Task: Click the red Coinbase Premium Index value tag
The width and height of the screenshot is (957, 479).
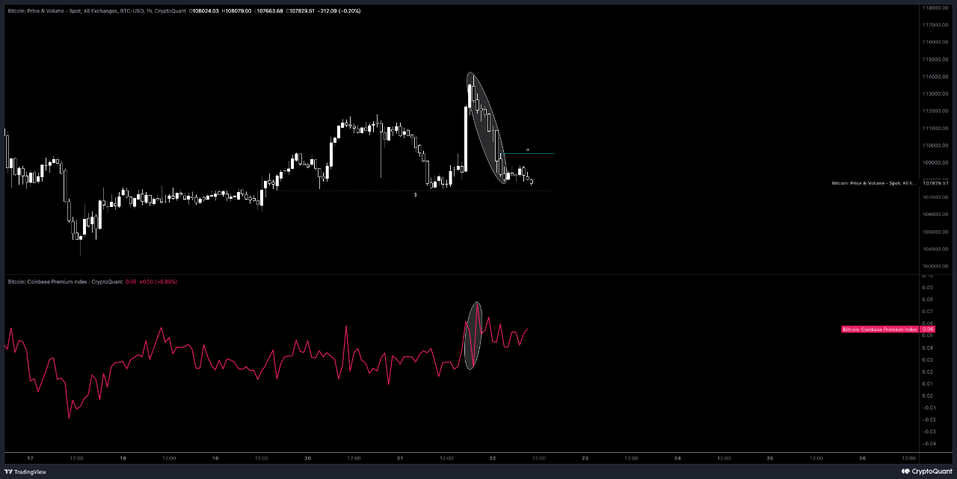Action: pyautogui.click(x=888, y=329)
